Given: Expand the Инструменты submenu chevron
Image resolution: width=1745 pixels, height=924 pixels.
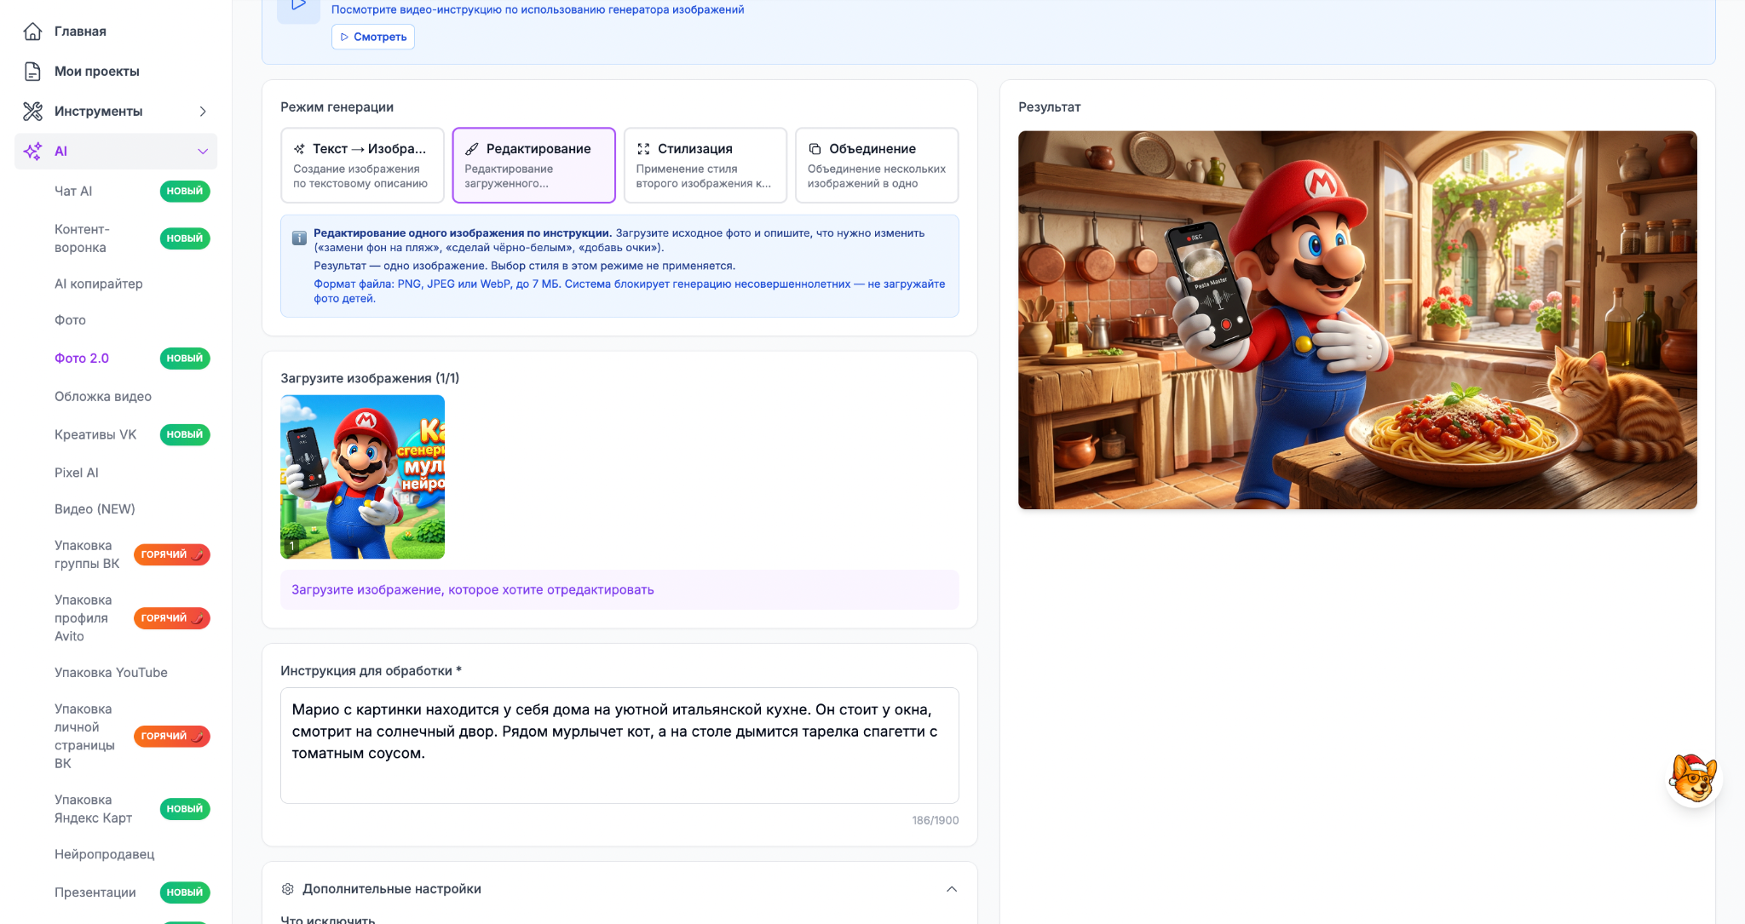Looking at the screenshot, I should (203, 112).
